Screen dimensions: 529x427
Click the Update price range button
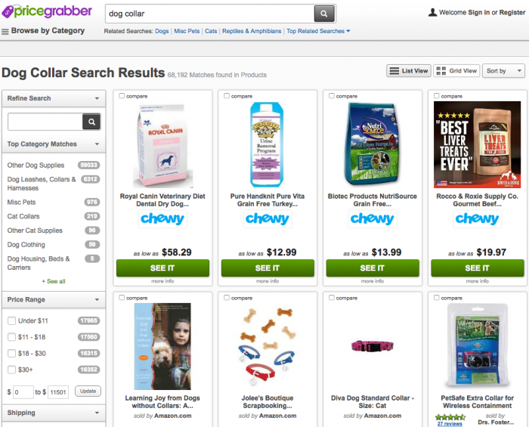click(x=88, y=391)
